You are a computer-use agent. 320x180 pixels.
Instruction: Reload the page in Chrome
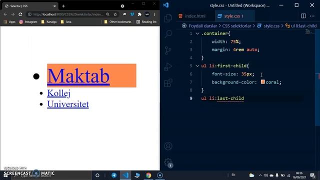pyautogui.click(x=20, y=14)
